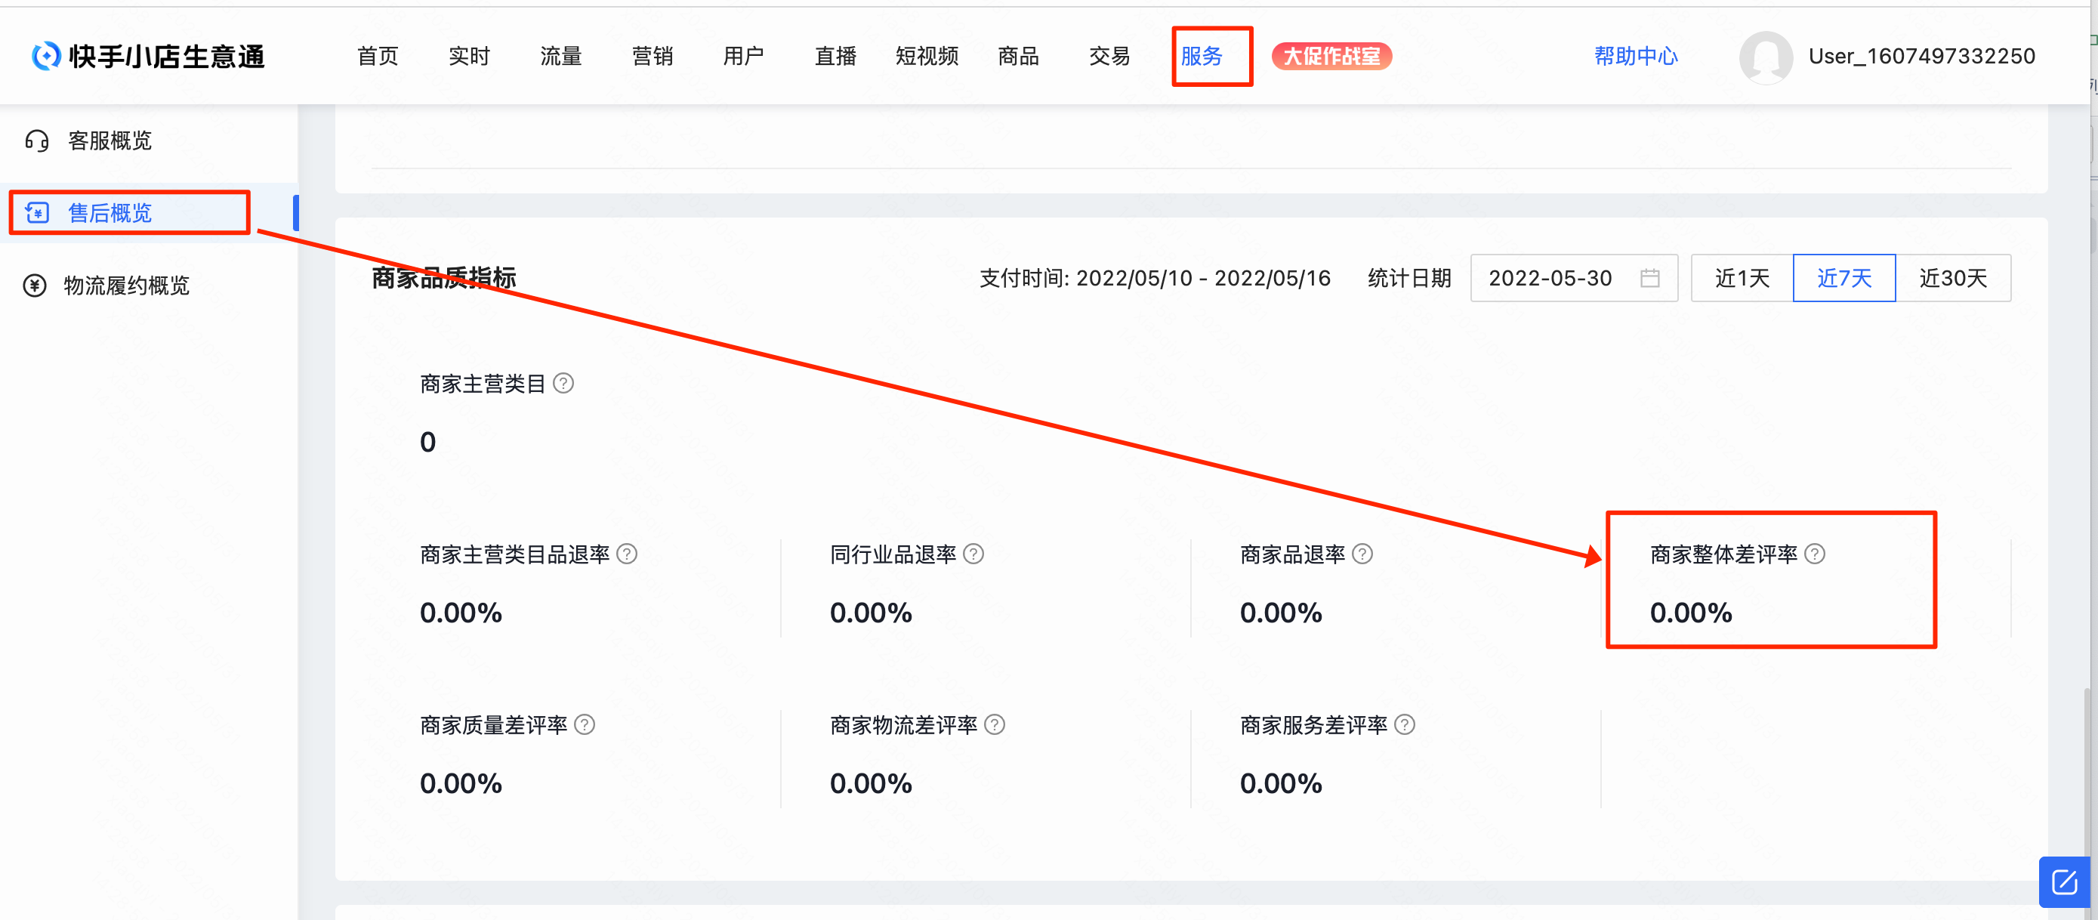Click the question icon next to 商家质量差评率
Viewport: 2098px width, 920px height.
pos(584,724)
